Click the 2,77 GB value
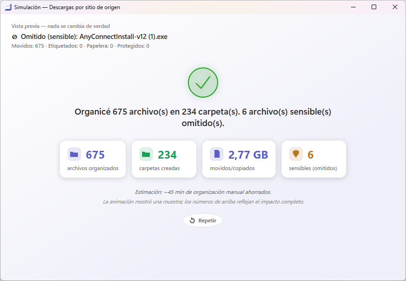406x281 pixels. (x=248, y=155)
